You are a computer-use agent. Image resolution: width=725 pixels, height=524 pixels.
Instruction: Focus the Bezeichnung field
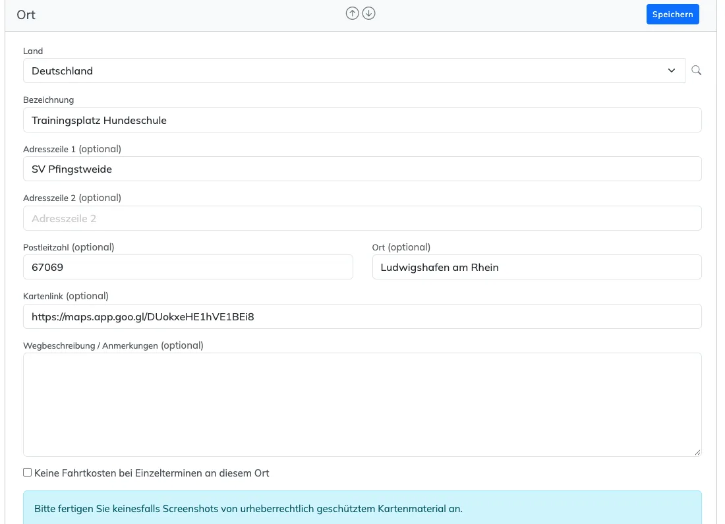pos(362,120)
